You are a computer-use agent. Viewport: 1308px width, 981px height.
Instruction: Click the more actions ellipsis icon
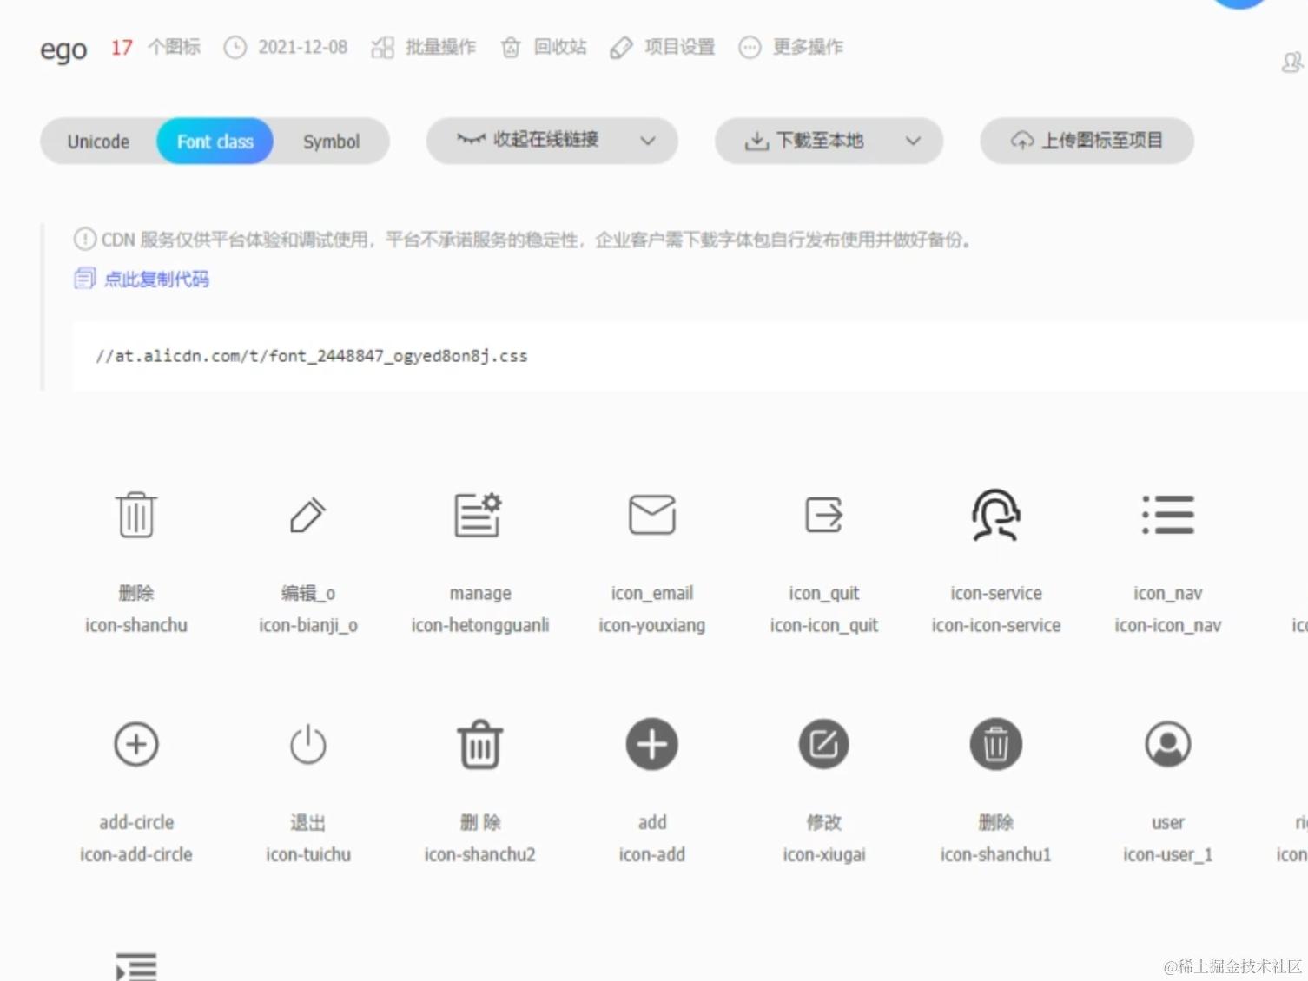coord(750,47)
